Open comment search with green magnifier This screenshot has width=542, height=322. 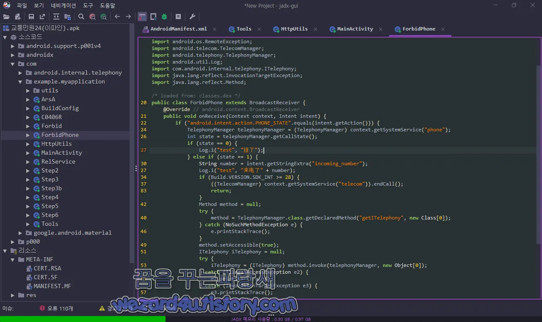tap(103, 17)
